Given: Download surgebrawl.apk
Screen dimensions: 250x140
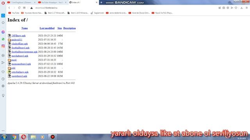Looking at the screenshot, I should coord(19,76).
